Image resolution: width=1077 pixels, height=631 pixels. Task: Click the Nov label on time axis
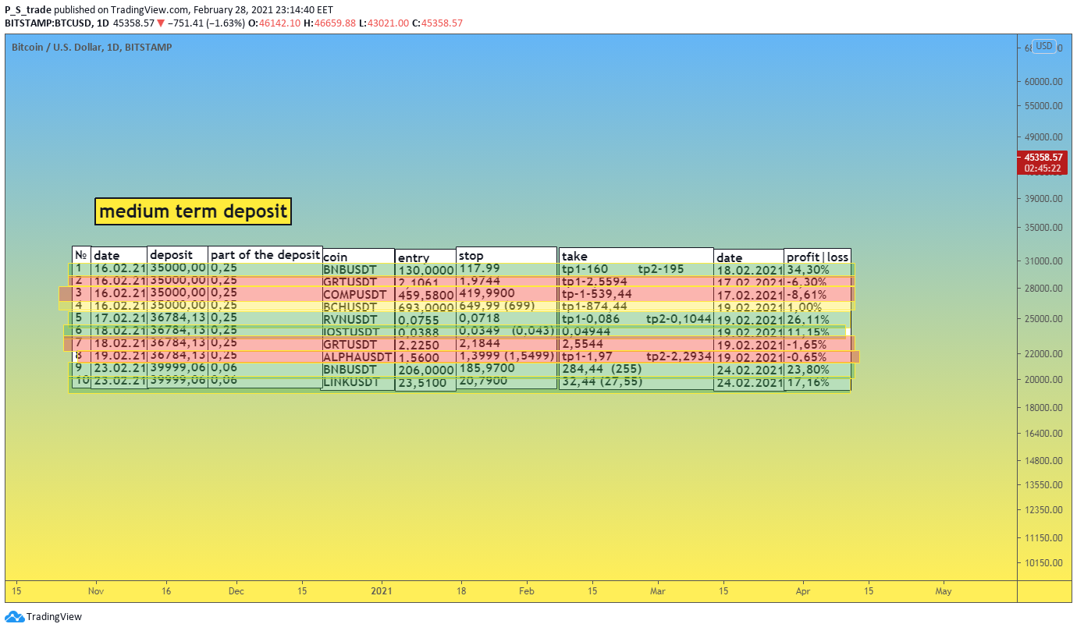(x=96, y=591)
